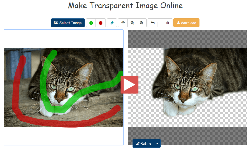Open the Select Image file chooser

(x=68, y=23)
